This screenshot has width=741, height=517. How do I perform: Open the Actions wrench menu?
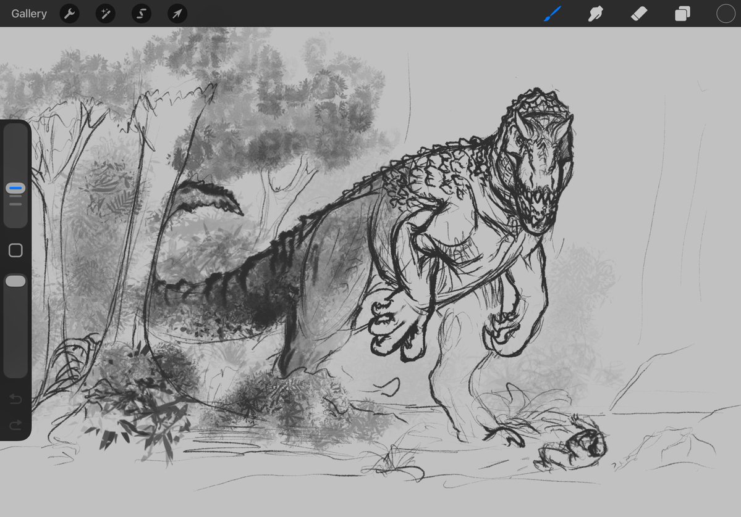point(69,14)
